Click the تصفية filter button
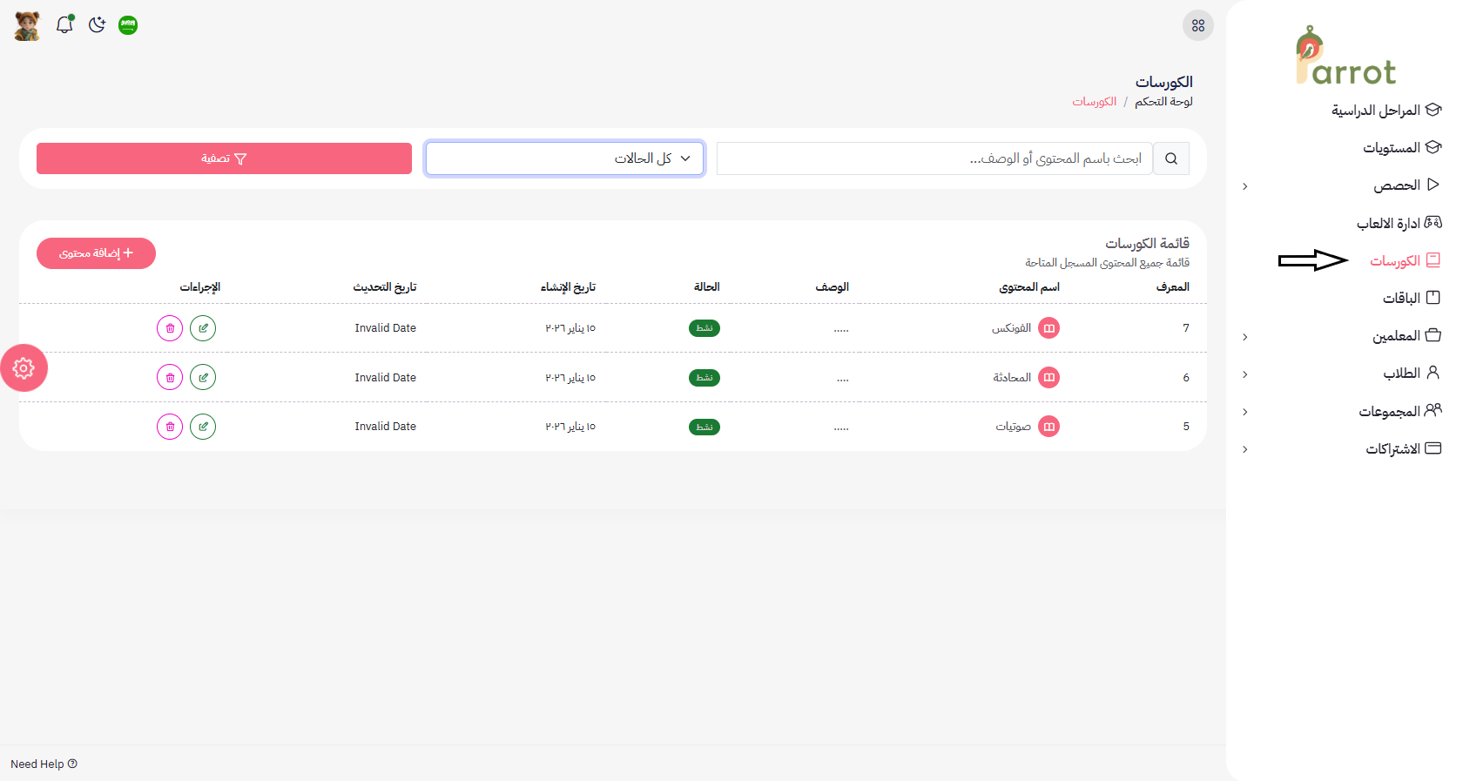 tap(224, 158)
